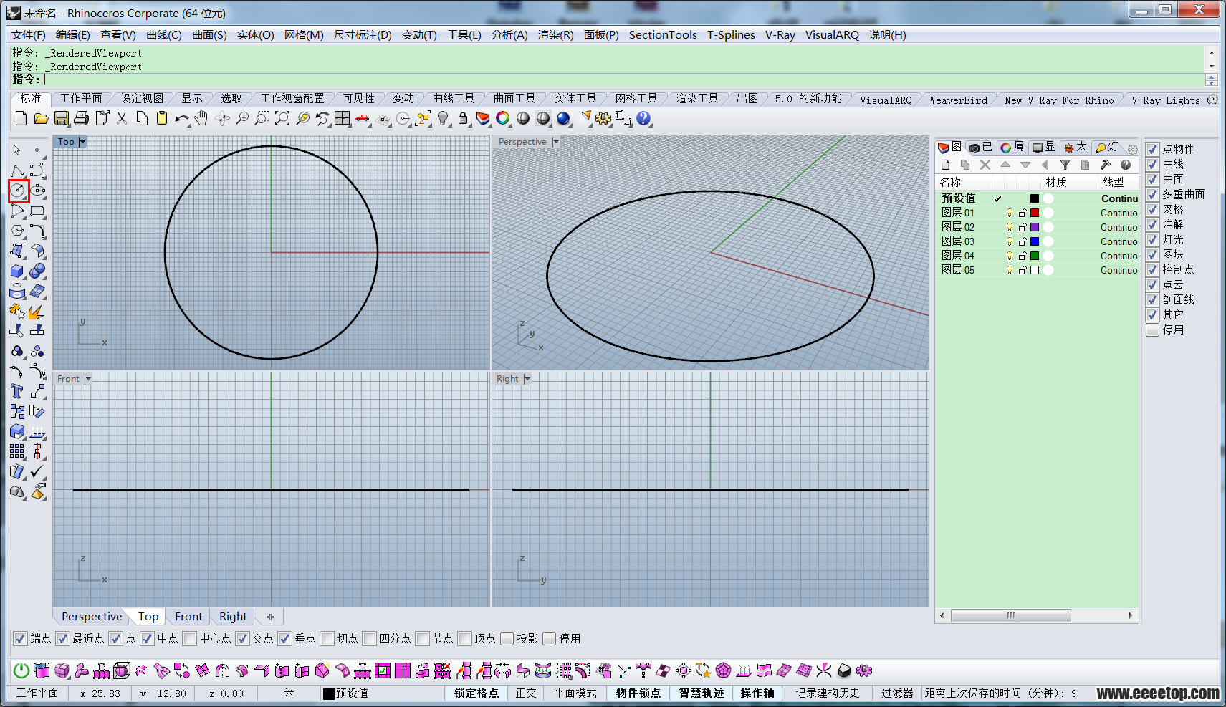The height and width of the screenshot is (707, 1226).
Task: Click the blue Render sphere icon
Action: pyautogui.click(x=563, y=118)
